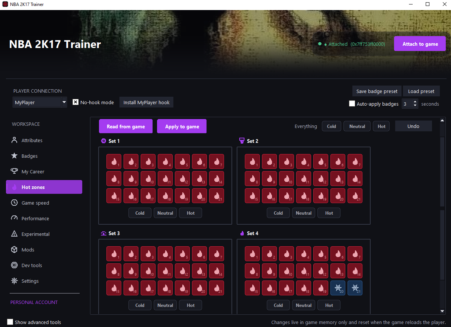Toggle Set 1 zone 18 flame
The image size is (451, 327).
[165, 196]
